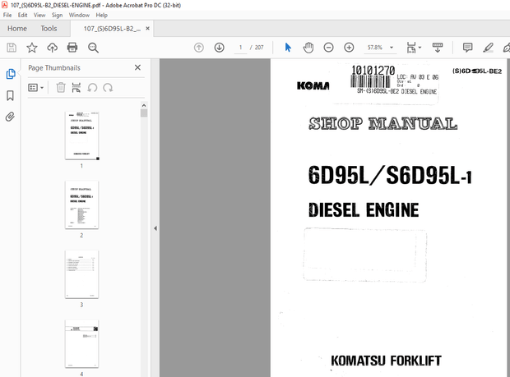Screen dimensions: 510x377
Task: Click the zoom percentage value field
Action: click(x=375, y=48)
